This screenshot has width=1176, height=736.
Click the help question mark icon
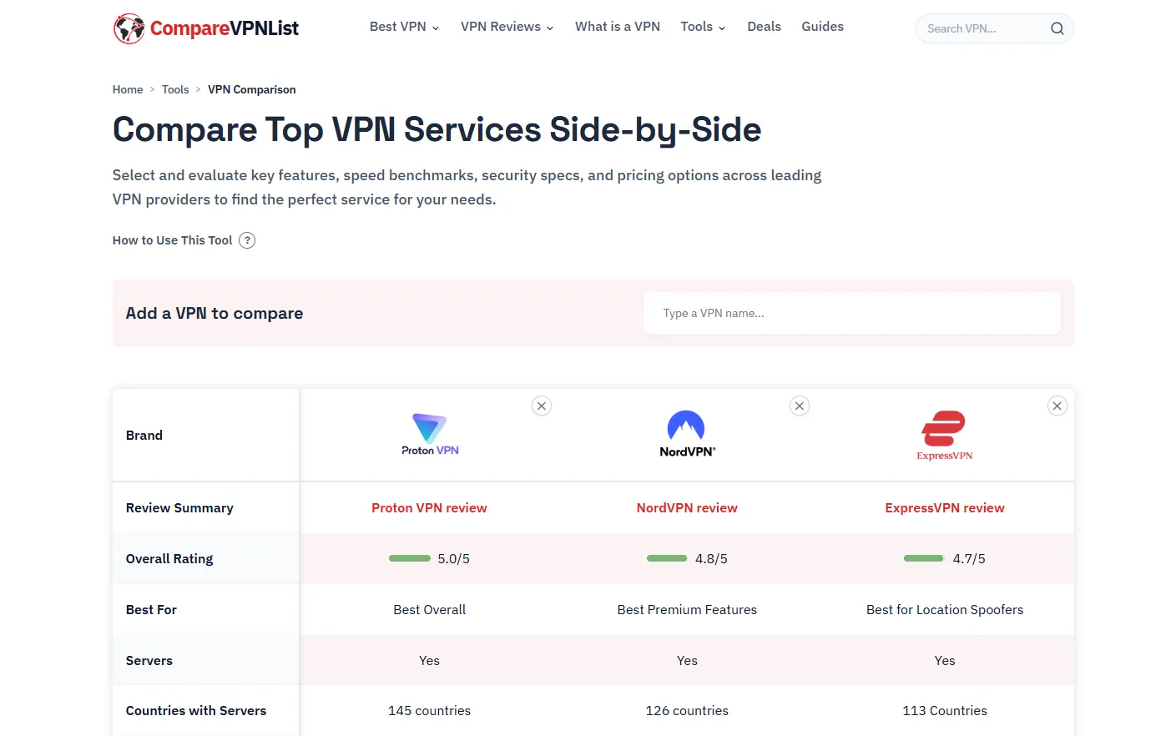(x=247, y=240)
